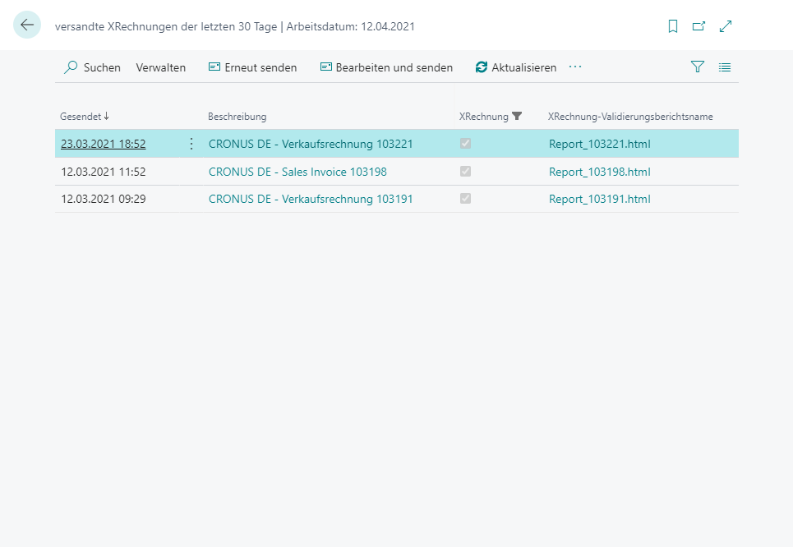
Task: Open the XRechnung column header
Action: coord(483,117)
